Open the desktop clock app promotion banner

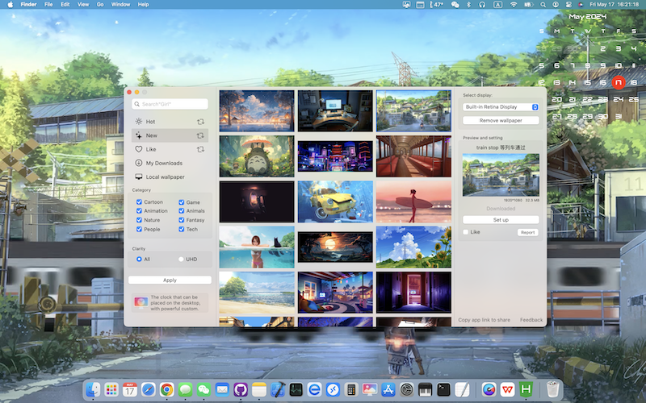click(170, 303)
